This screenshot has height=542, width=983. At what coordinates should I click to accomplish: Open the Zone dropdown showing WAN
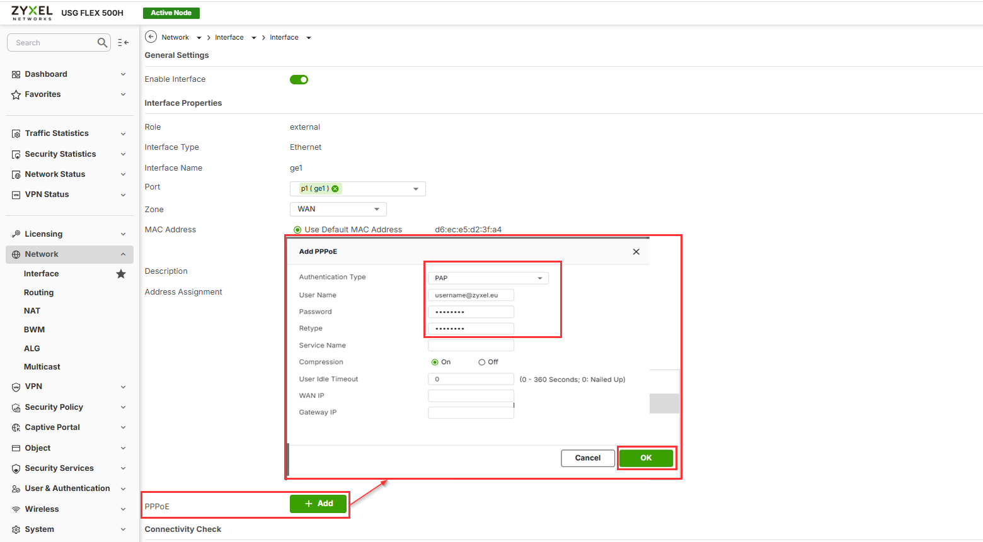(x=338, y=209)
